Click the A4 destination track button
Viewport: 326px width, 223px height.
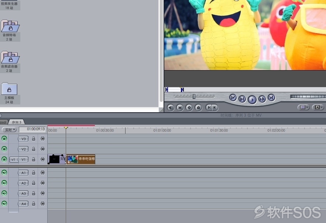pyautogui.click(x=23, y=204)
